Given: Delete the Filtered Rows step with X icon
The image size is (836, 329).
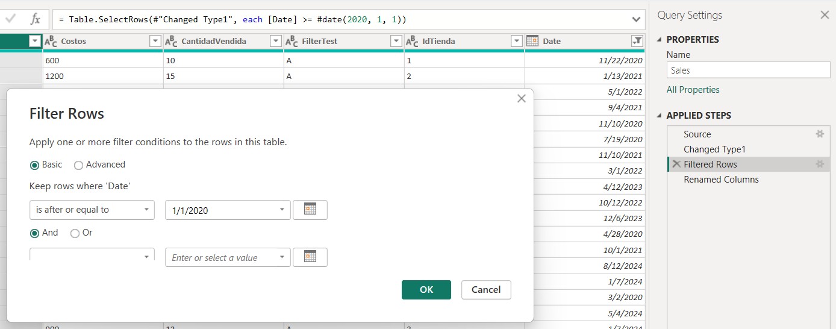Looking at the screenshot, I should click(676, 164).
